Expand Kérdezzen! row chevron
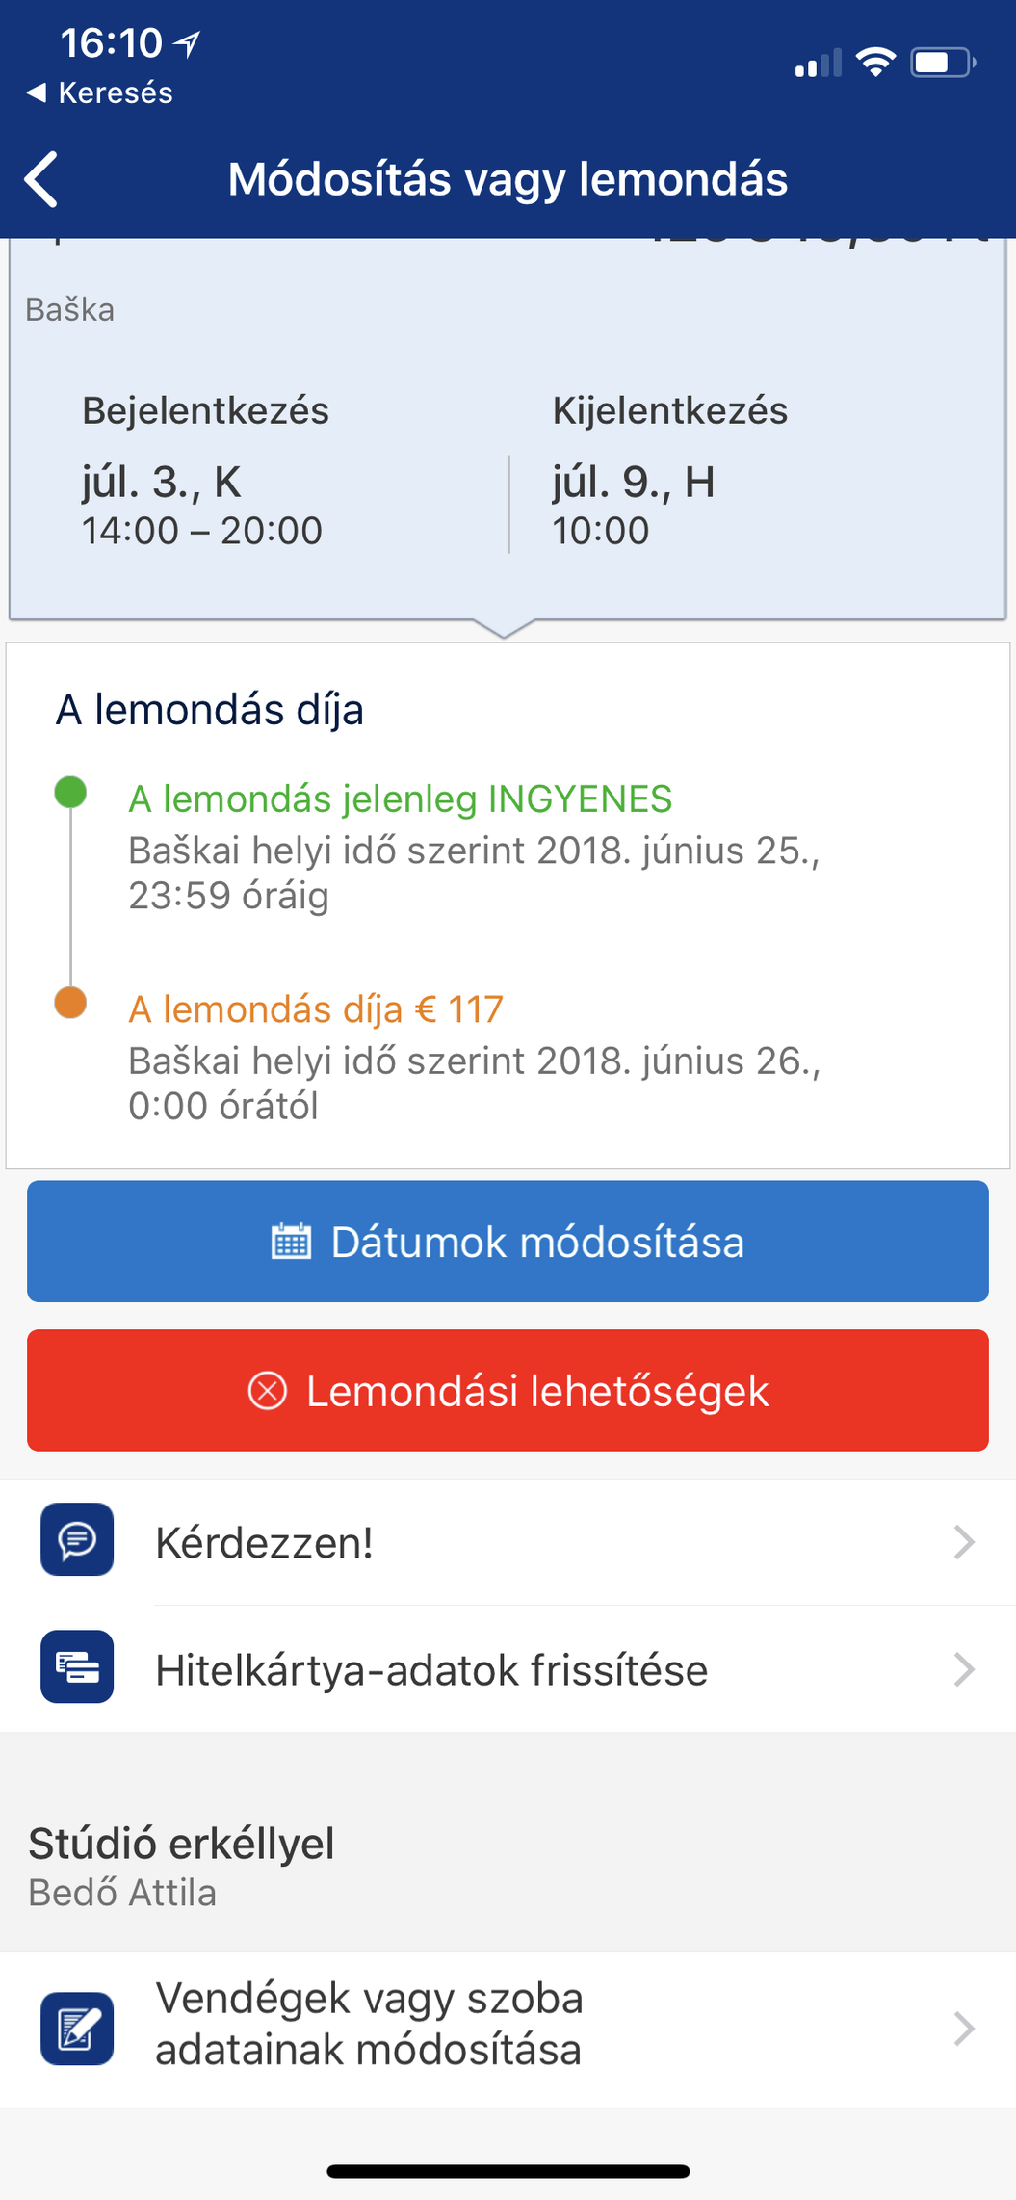 click(x=963, y=1542)
